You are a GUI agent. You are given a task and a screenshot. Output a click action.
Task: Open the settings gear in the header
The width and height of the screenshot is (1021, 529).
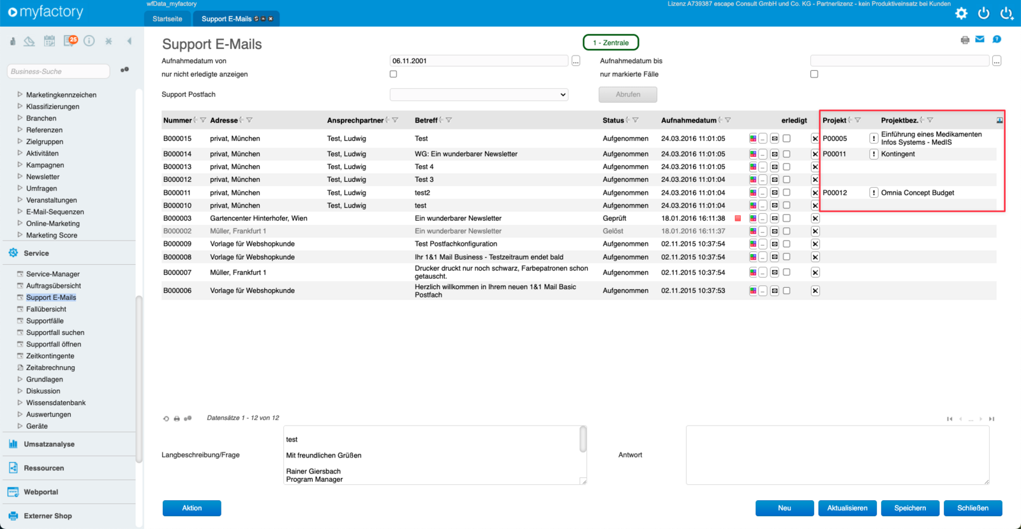(x=961, y=13)
